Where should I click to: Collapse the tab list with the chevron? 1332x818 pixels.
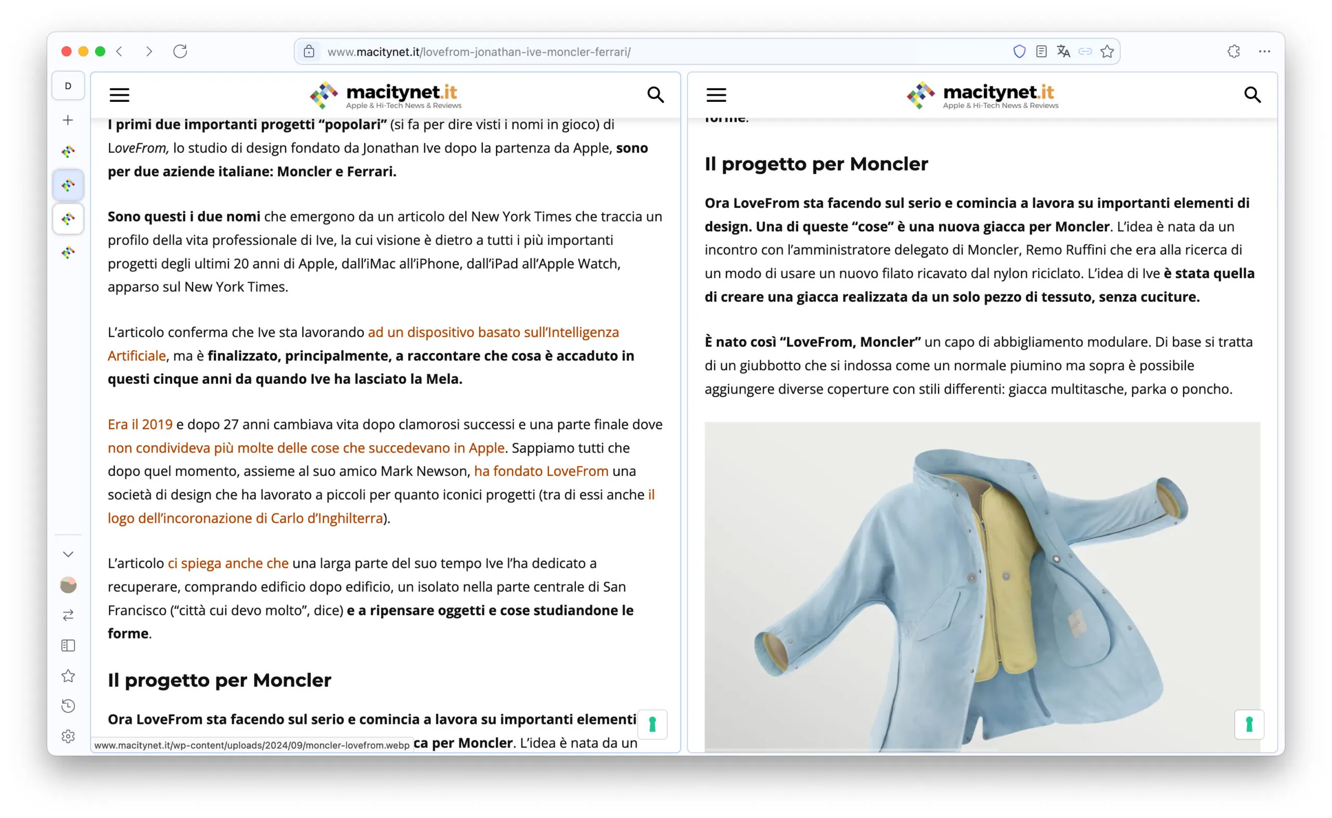(68, 554)
